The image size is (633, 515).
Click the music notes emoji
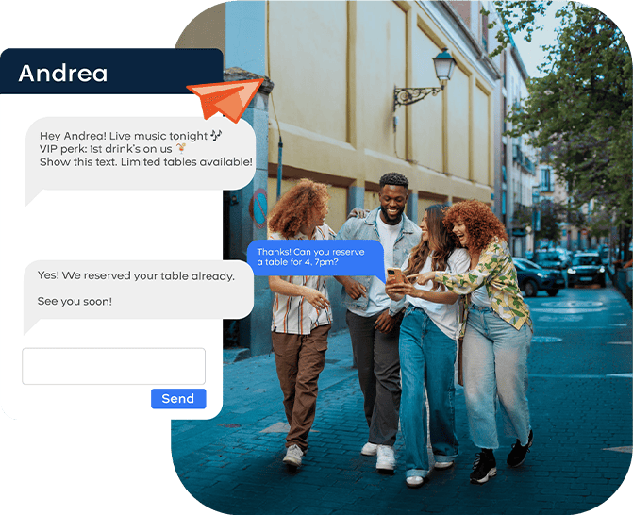[x=216, y=135]
